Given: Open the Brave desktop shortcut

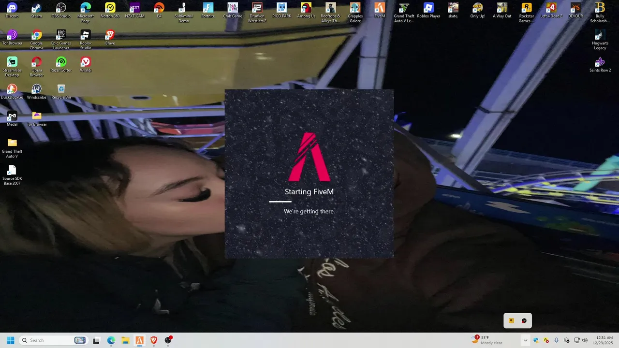Looking at the screenshot, I should tap(110, 38).
